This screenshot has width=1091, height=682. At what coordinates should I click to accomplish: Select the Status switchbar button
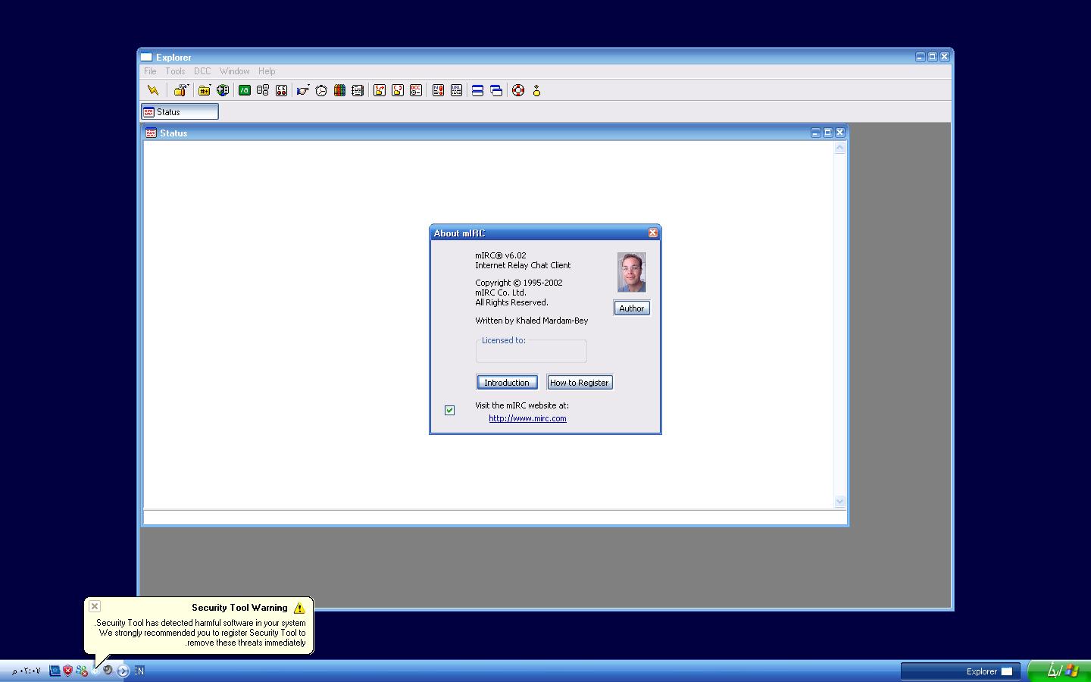point(180,111)
